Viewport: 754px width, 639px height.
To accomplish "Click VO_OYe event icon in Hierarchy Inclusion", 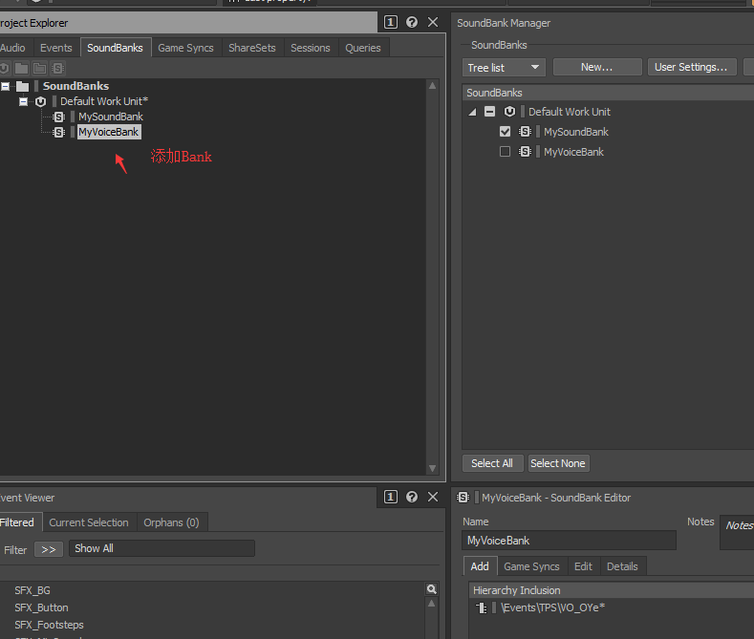I will (x=482, y=607).
